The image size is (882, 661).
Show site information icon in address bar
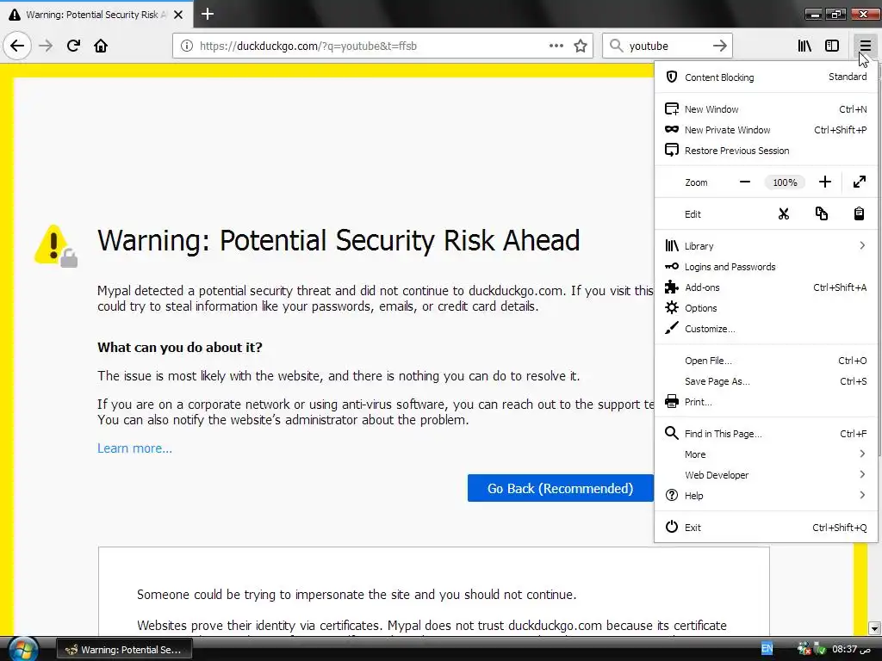coord(187,46)
